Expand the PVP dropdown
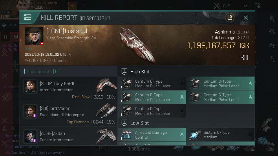The height and width of the screenshot is (156, 278). pyautogui.click(x=246, y=6)
